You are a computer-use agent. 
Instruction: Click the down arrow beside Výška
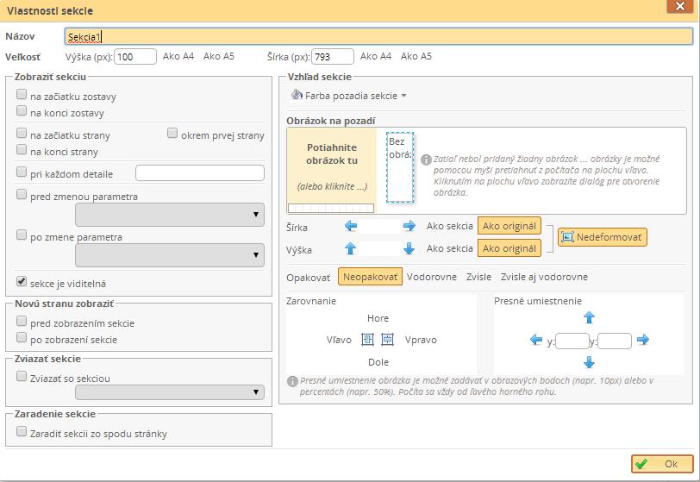coord(409,248)
